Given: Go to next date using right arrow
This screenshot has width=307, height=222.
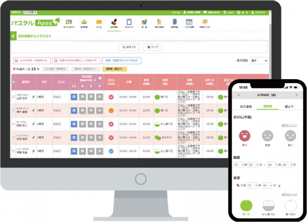Looking at the screenshot, I should 296,95.
